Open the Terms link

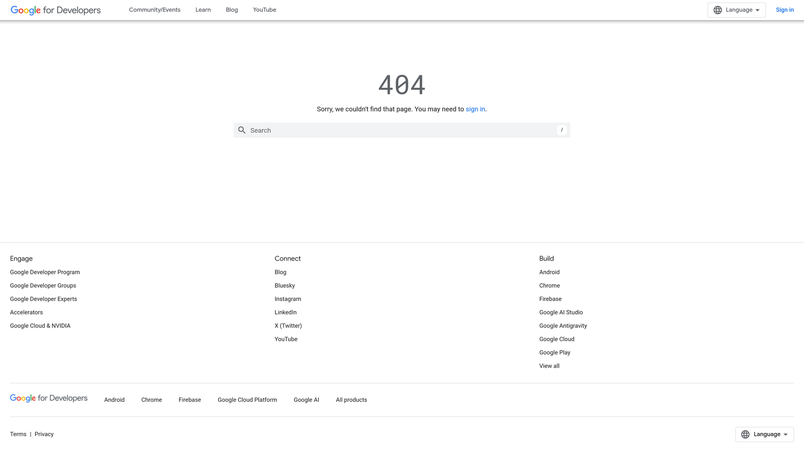click(18, 434)
